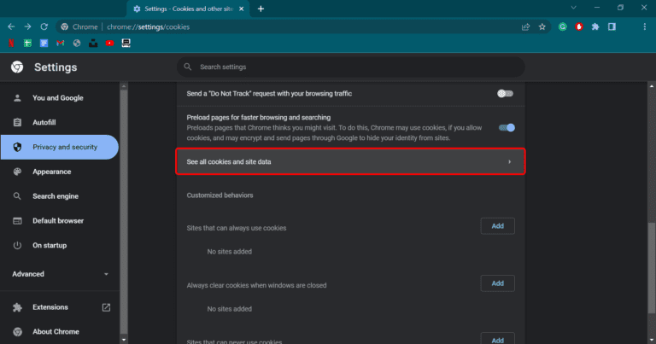Open the Appearance settings section

tap(51, 172)
